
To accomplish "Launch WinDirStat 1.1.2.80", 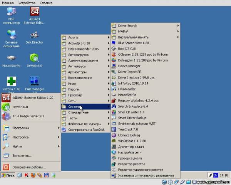I will pyautogui.click(x=146, y=141).
